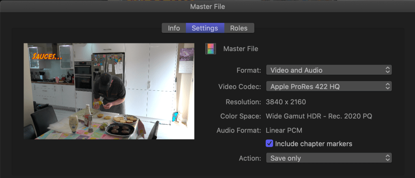
Task: Click the Video Codec field label
Action: [239, 86]
